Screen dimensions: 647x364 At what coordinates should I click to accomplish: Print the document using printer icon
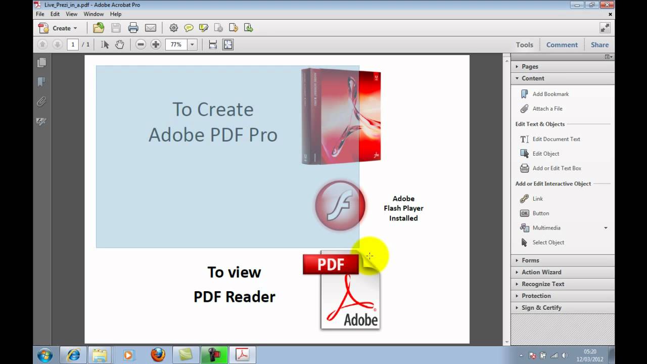pyautogui.click(x=133, y=28)
